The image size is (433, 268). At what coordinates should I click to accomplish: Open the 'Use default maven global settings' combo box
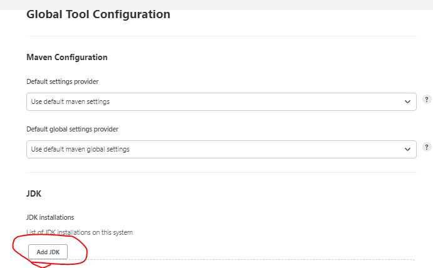tap(221, 149)
